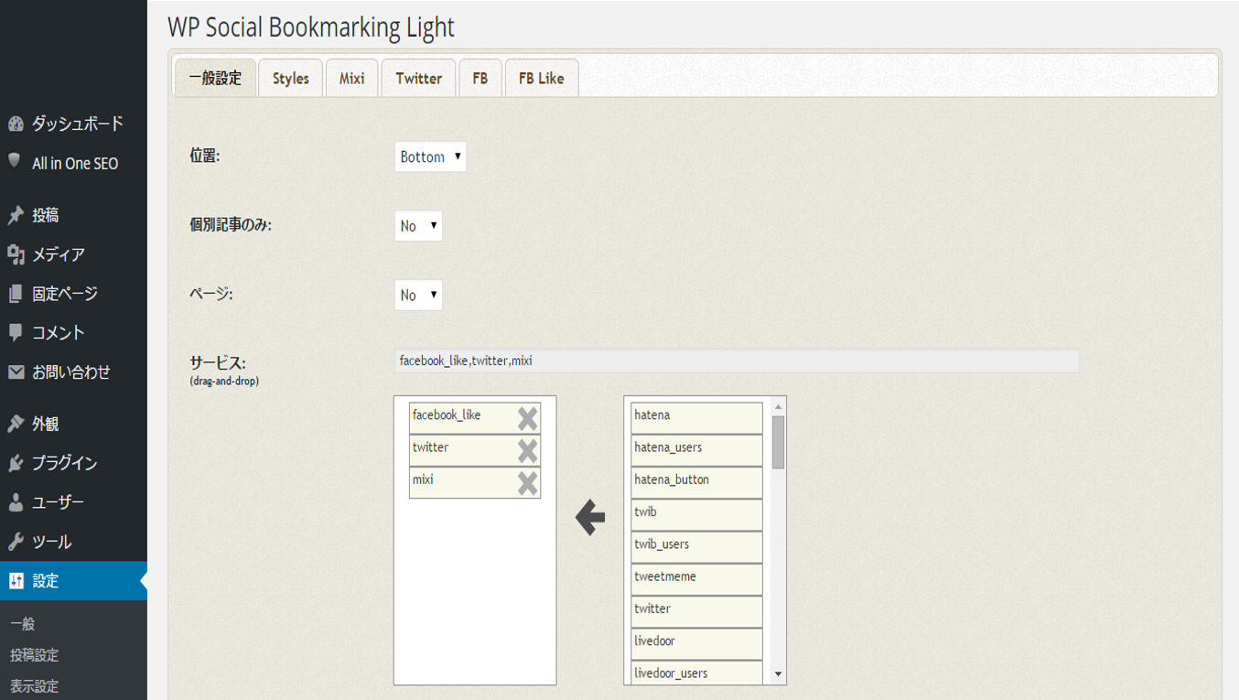Viewport: 1239px width, 700px height.
Task: Remove facebook_like with its X icon
Action: (527, 418)
